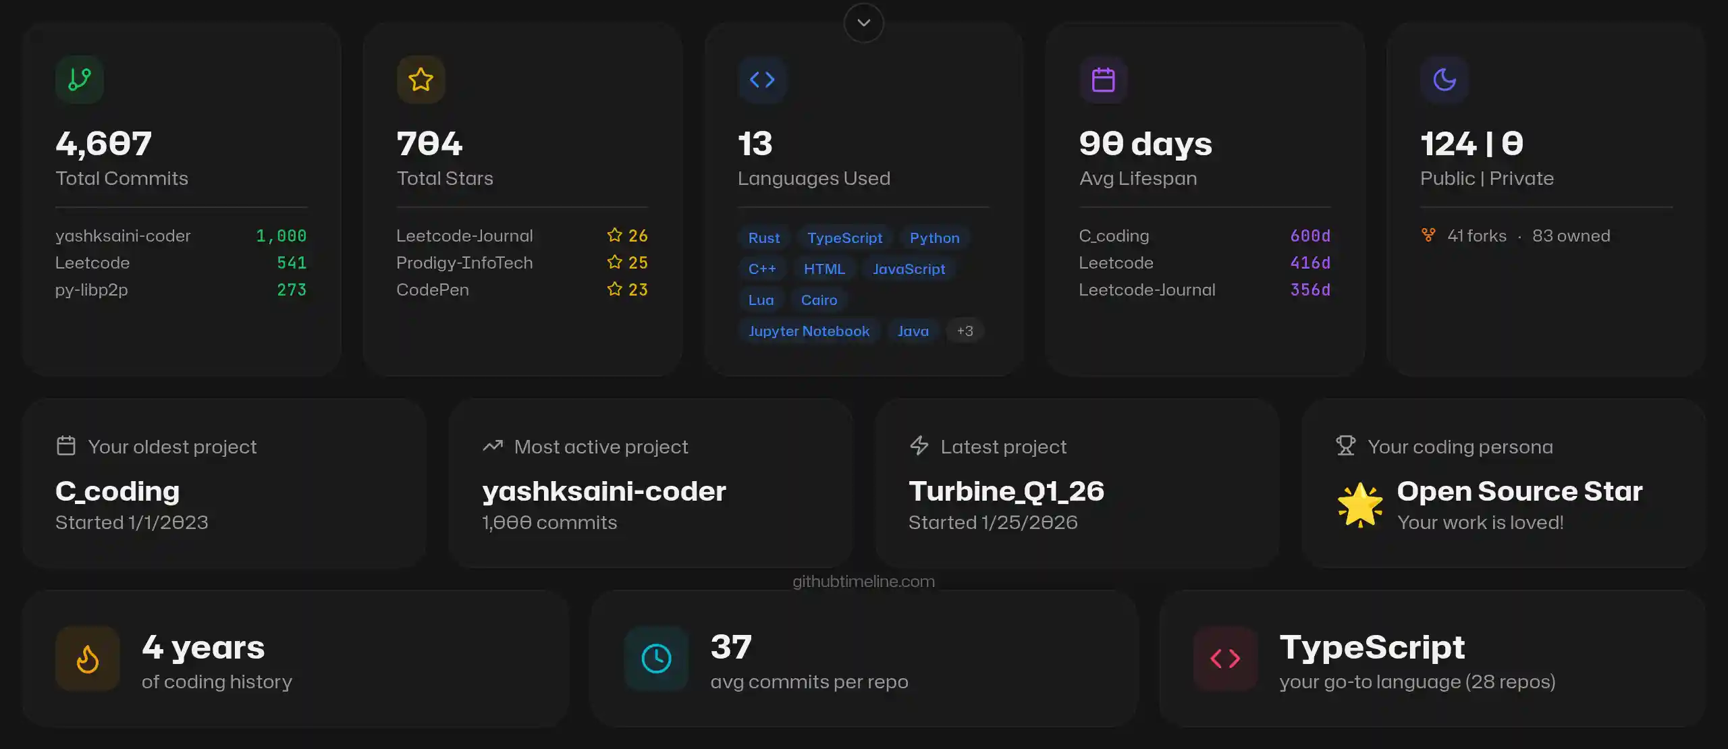Viewport: 1728px width, 749px height.
Task: Click the fork icon beside 41 forks
Action: (1430, 235)
